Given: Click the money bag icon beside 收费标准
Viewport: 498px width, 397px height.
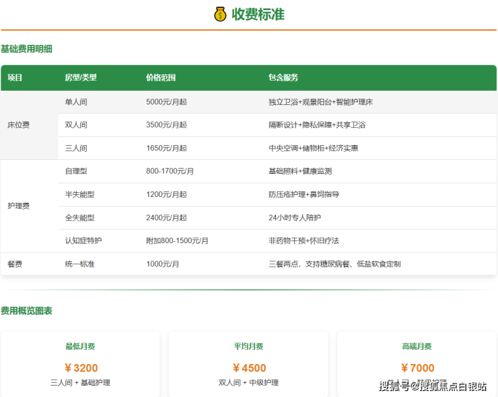Looking at the screenshot, I should [x=220, y=14].
